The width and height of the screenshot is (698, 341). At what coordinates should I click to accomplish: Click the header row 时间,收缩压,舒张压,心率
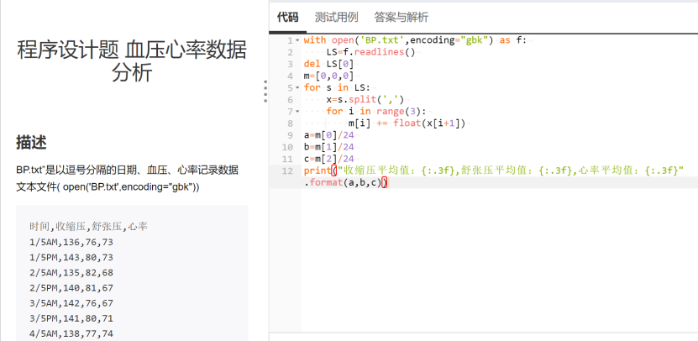coord(88,227)
